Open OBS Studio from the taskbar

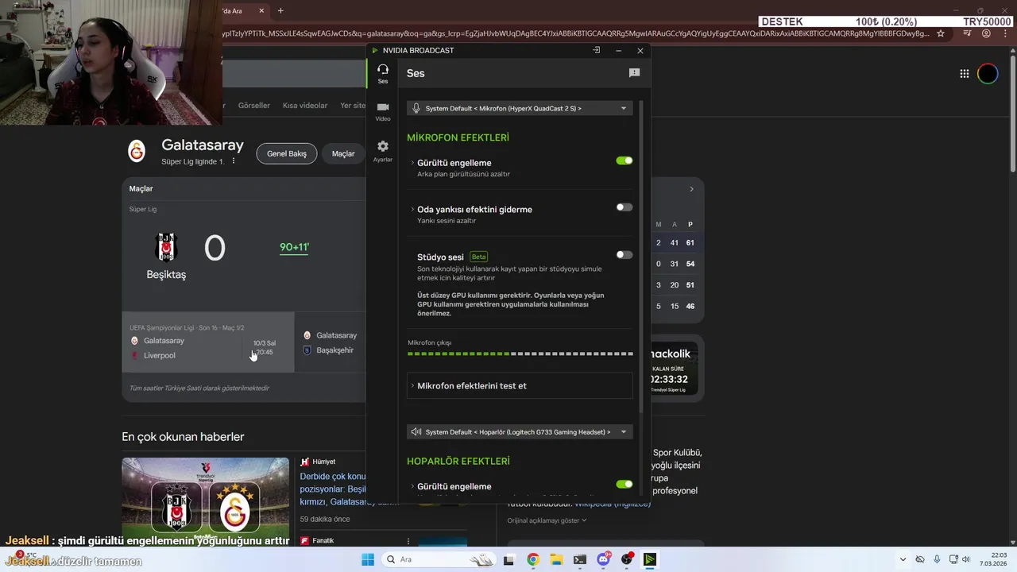point(627,559)
